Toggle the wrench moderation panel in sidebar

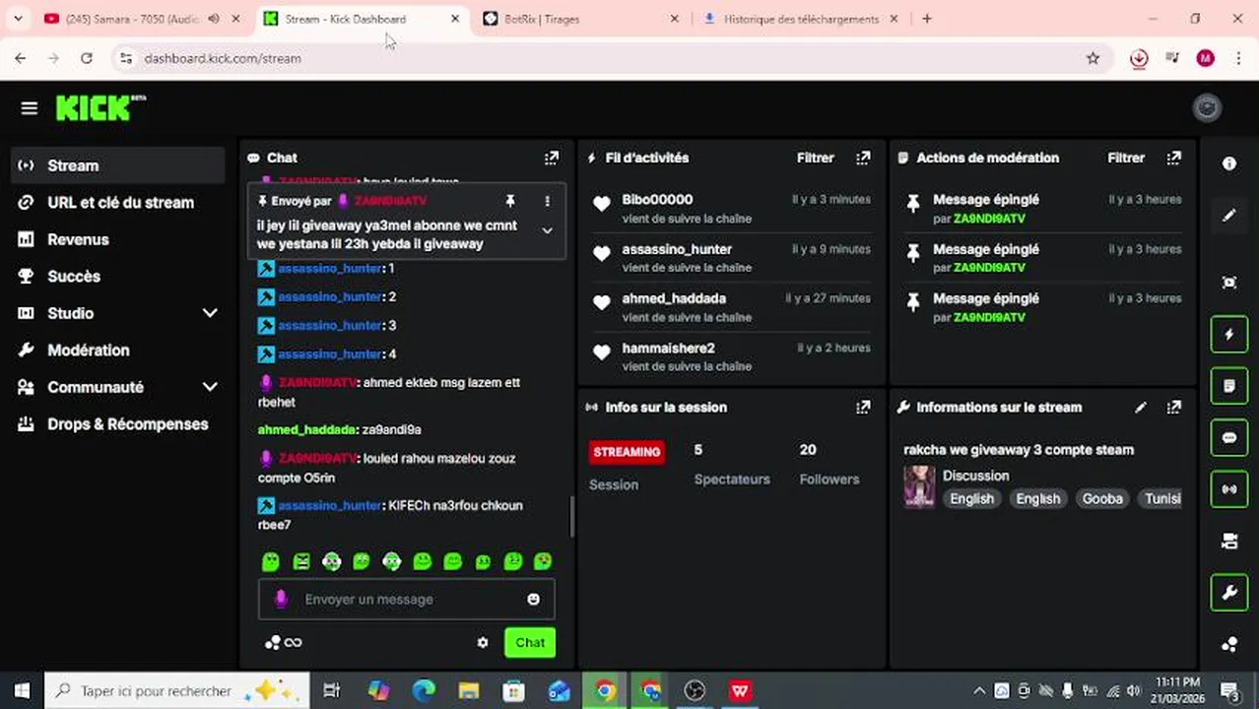point(1229,593)
